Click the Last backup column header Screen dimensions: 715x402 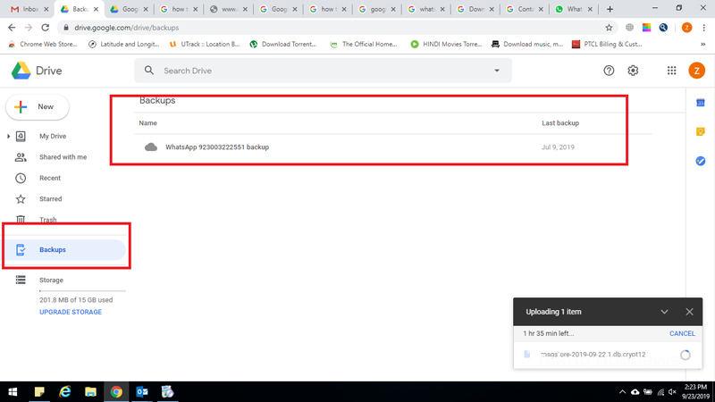[x=560, y=123]
